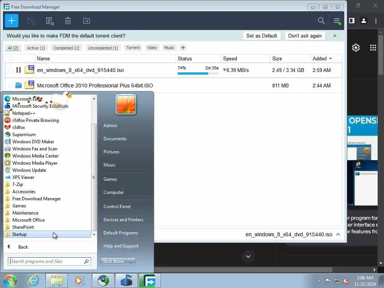Select the All (2) filter tab
This screenshot has width=384, height=288.
13,48
